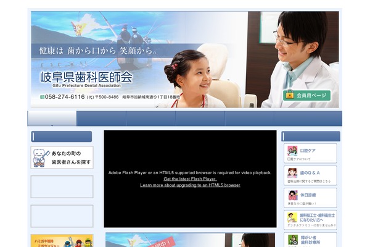Click the 歯のQ&A woman icon
The height and width of the screenshot is (247, 370).
pos(292,173)
